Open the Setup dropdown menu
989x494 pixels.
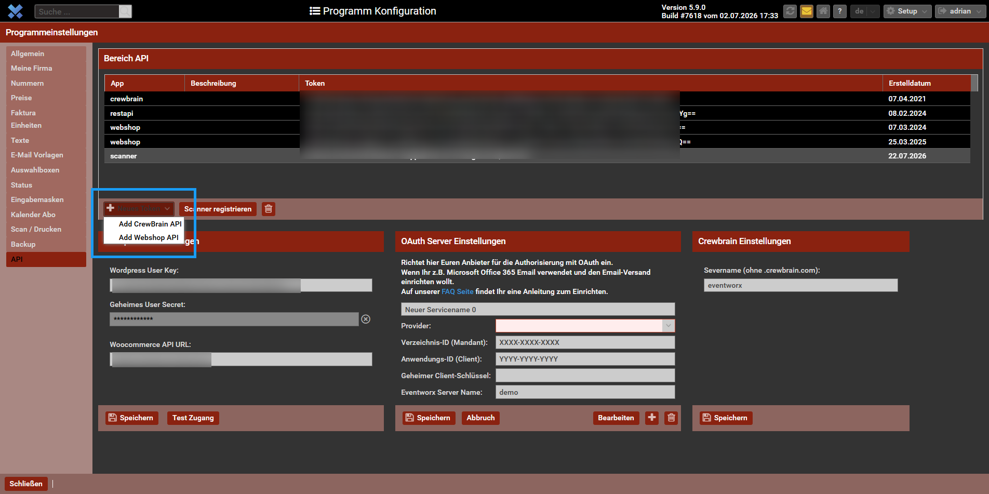(x=907, y=11)
